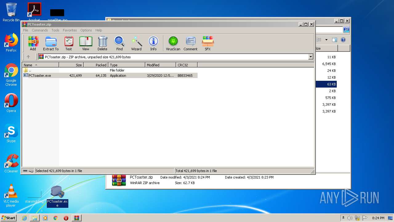
Task: Open the CCleaner desktop shortcut
Action: [11, 163]
